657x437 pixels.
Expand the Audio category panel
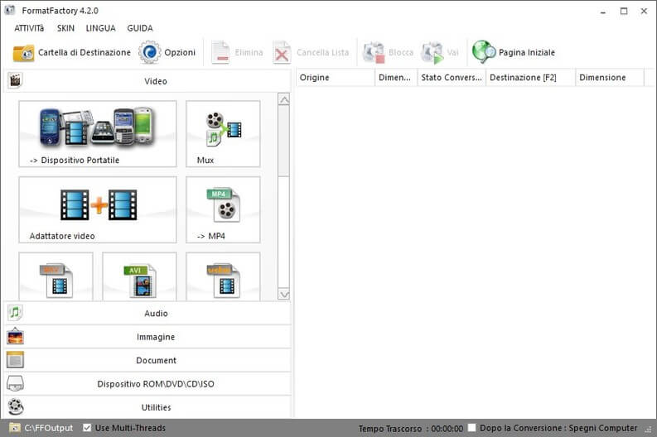tap(147, 313)
